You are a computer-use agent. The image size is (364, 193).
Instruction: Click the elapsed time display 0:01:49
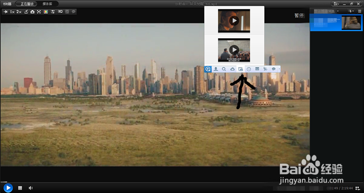333,188
